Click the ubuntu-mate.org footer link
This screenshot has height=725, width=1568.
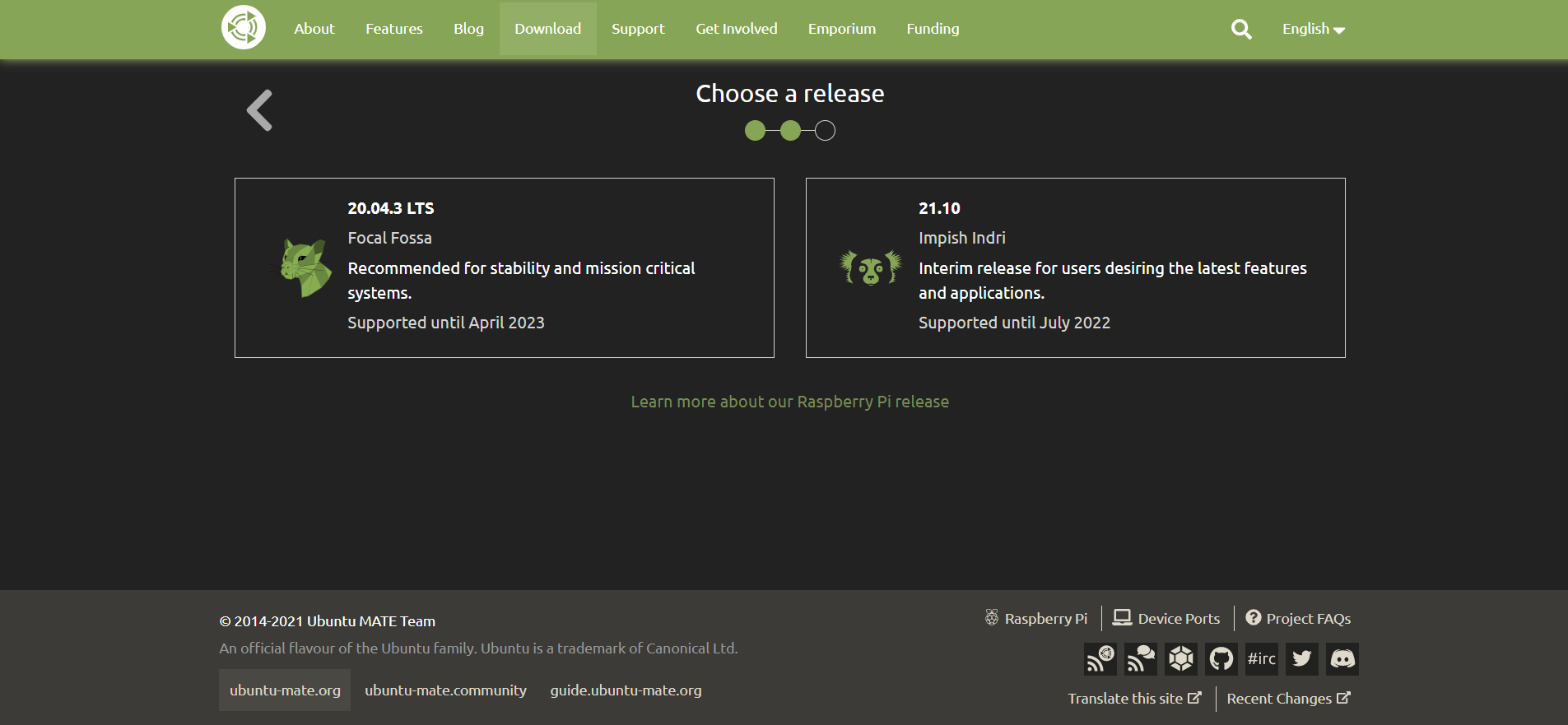pyautogui.click(x=285, y=690)
